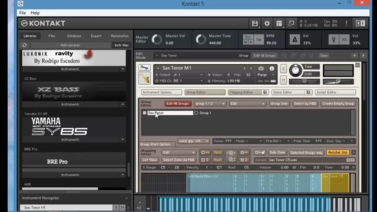This screenshot has height=212, width=377.
Task: Switch to minimized view using the window icon
Action: tap(291, 24)
